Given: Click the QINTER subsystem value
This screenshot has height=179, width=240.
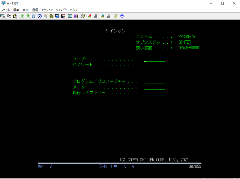Looking at the screenshot, I should tap(185, 42).
